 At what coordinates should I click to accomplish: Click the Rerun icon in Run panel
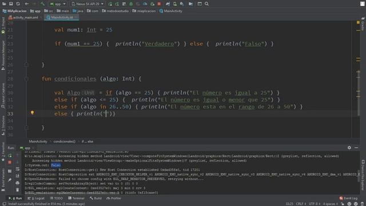coord(10,156)
